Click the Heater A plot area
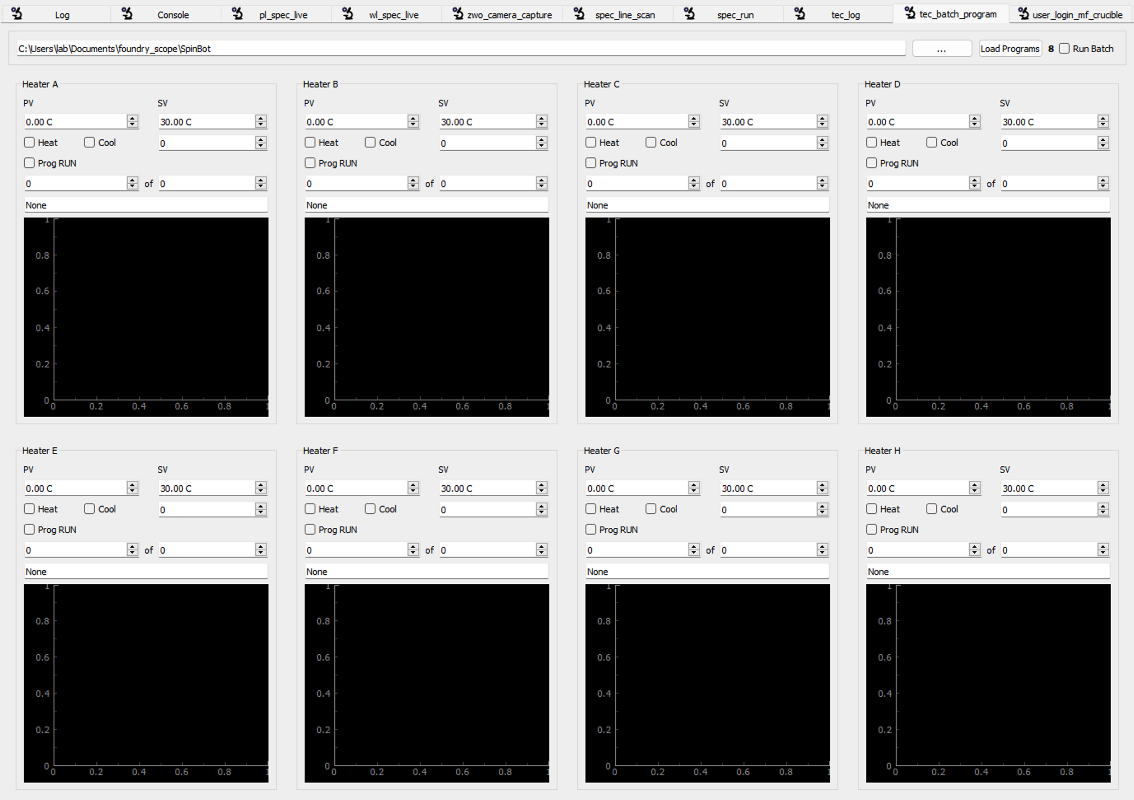The width and height of the screenshot is (1134, 800). (x=146, y=317)
